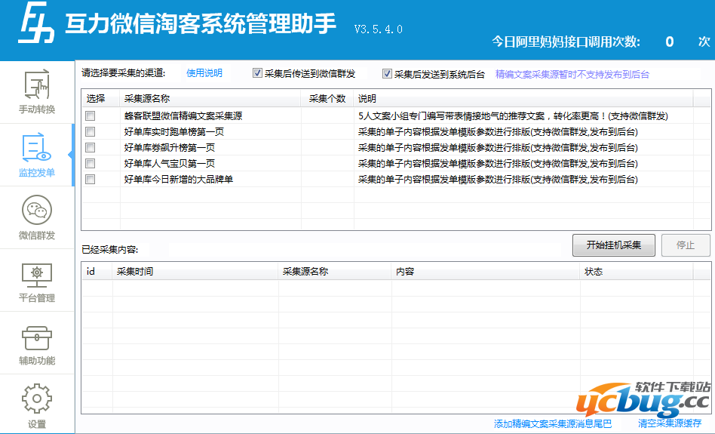The width and height of the screenshot is (715, 434).
Task: Open 设置 gear icon
Action: 36,399
